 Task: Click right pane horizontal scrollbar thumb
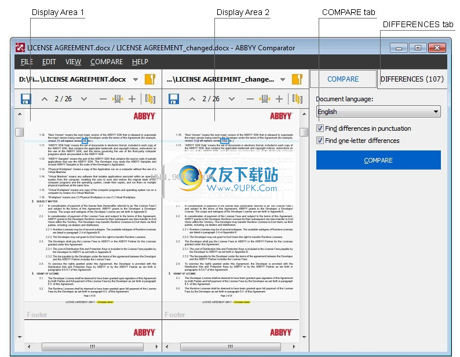tap(231, 347)
